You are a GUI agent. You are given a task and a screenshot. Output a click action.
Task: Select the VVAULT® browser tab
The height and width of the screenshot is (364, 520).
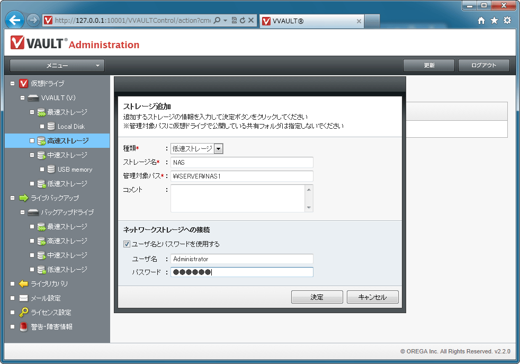pyautogui.click(x=312, y=21)
